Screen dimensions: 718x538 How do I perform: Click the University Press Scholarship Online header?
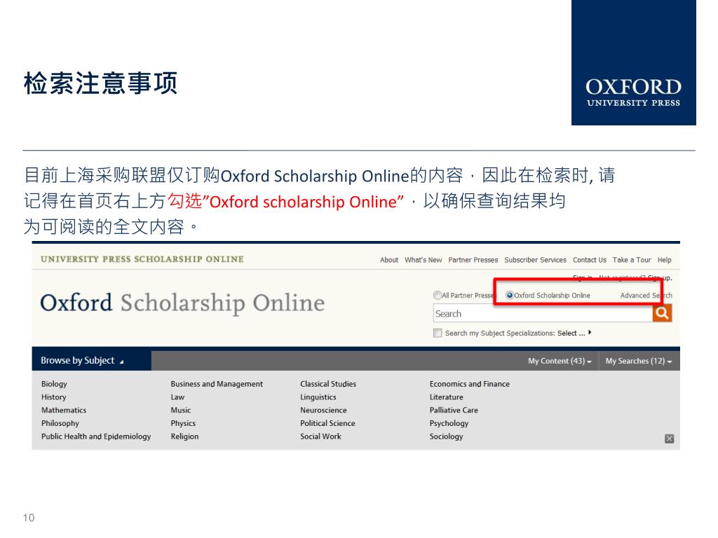(x=142, y=259)
